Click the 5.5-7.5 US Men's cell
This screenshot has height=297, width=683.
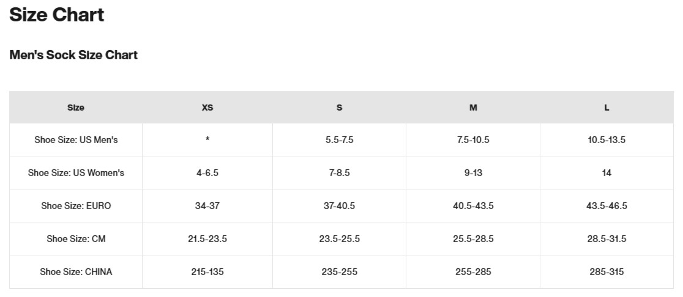click(x=339, y=140)
